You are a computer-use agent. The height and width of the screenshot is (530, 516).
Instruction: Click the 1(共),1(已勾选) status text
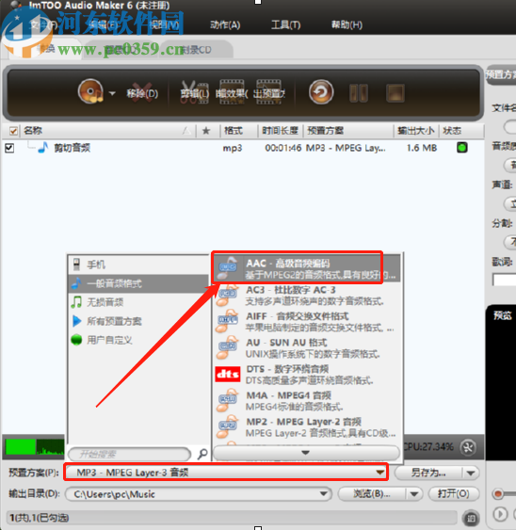39,518
